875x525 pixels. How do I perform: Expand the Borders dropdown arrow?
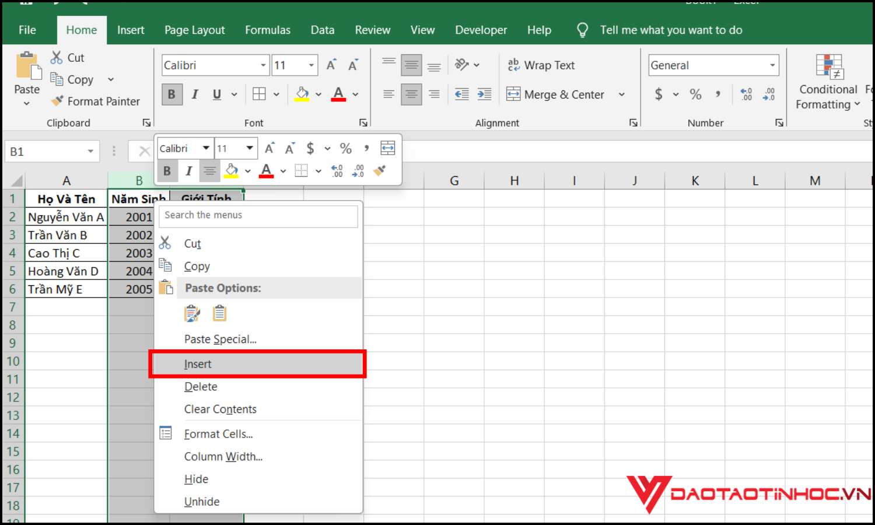click(x=276, y=94)
